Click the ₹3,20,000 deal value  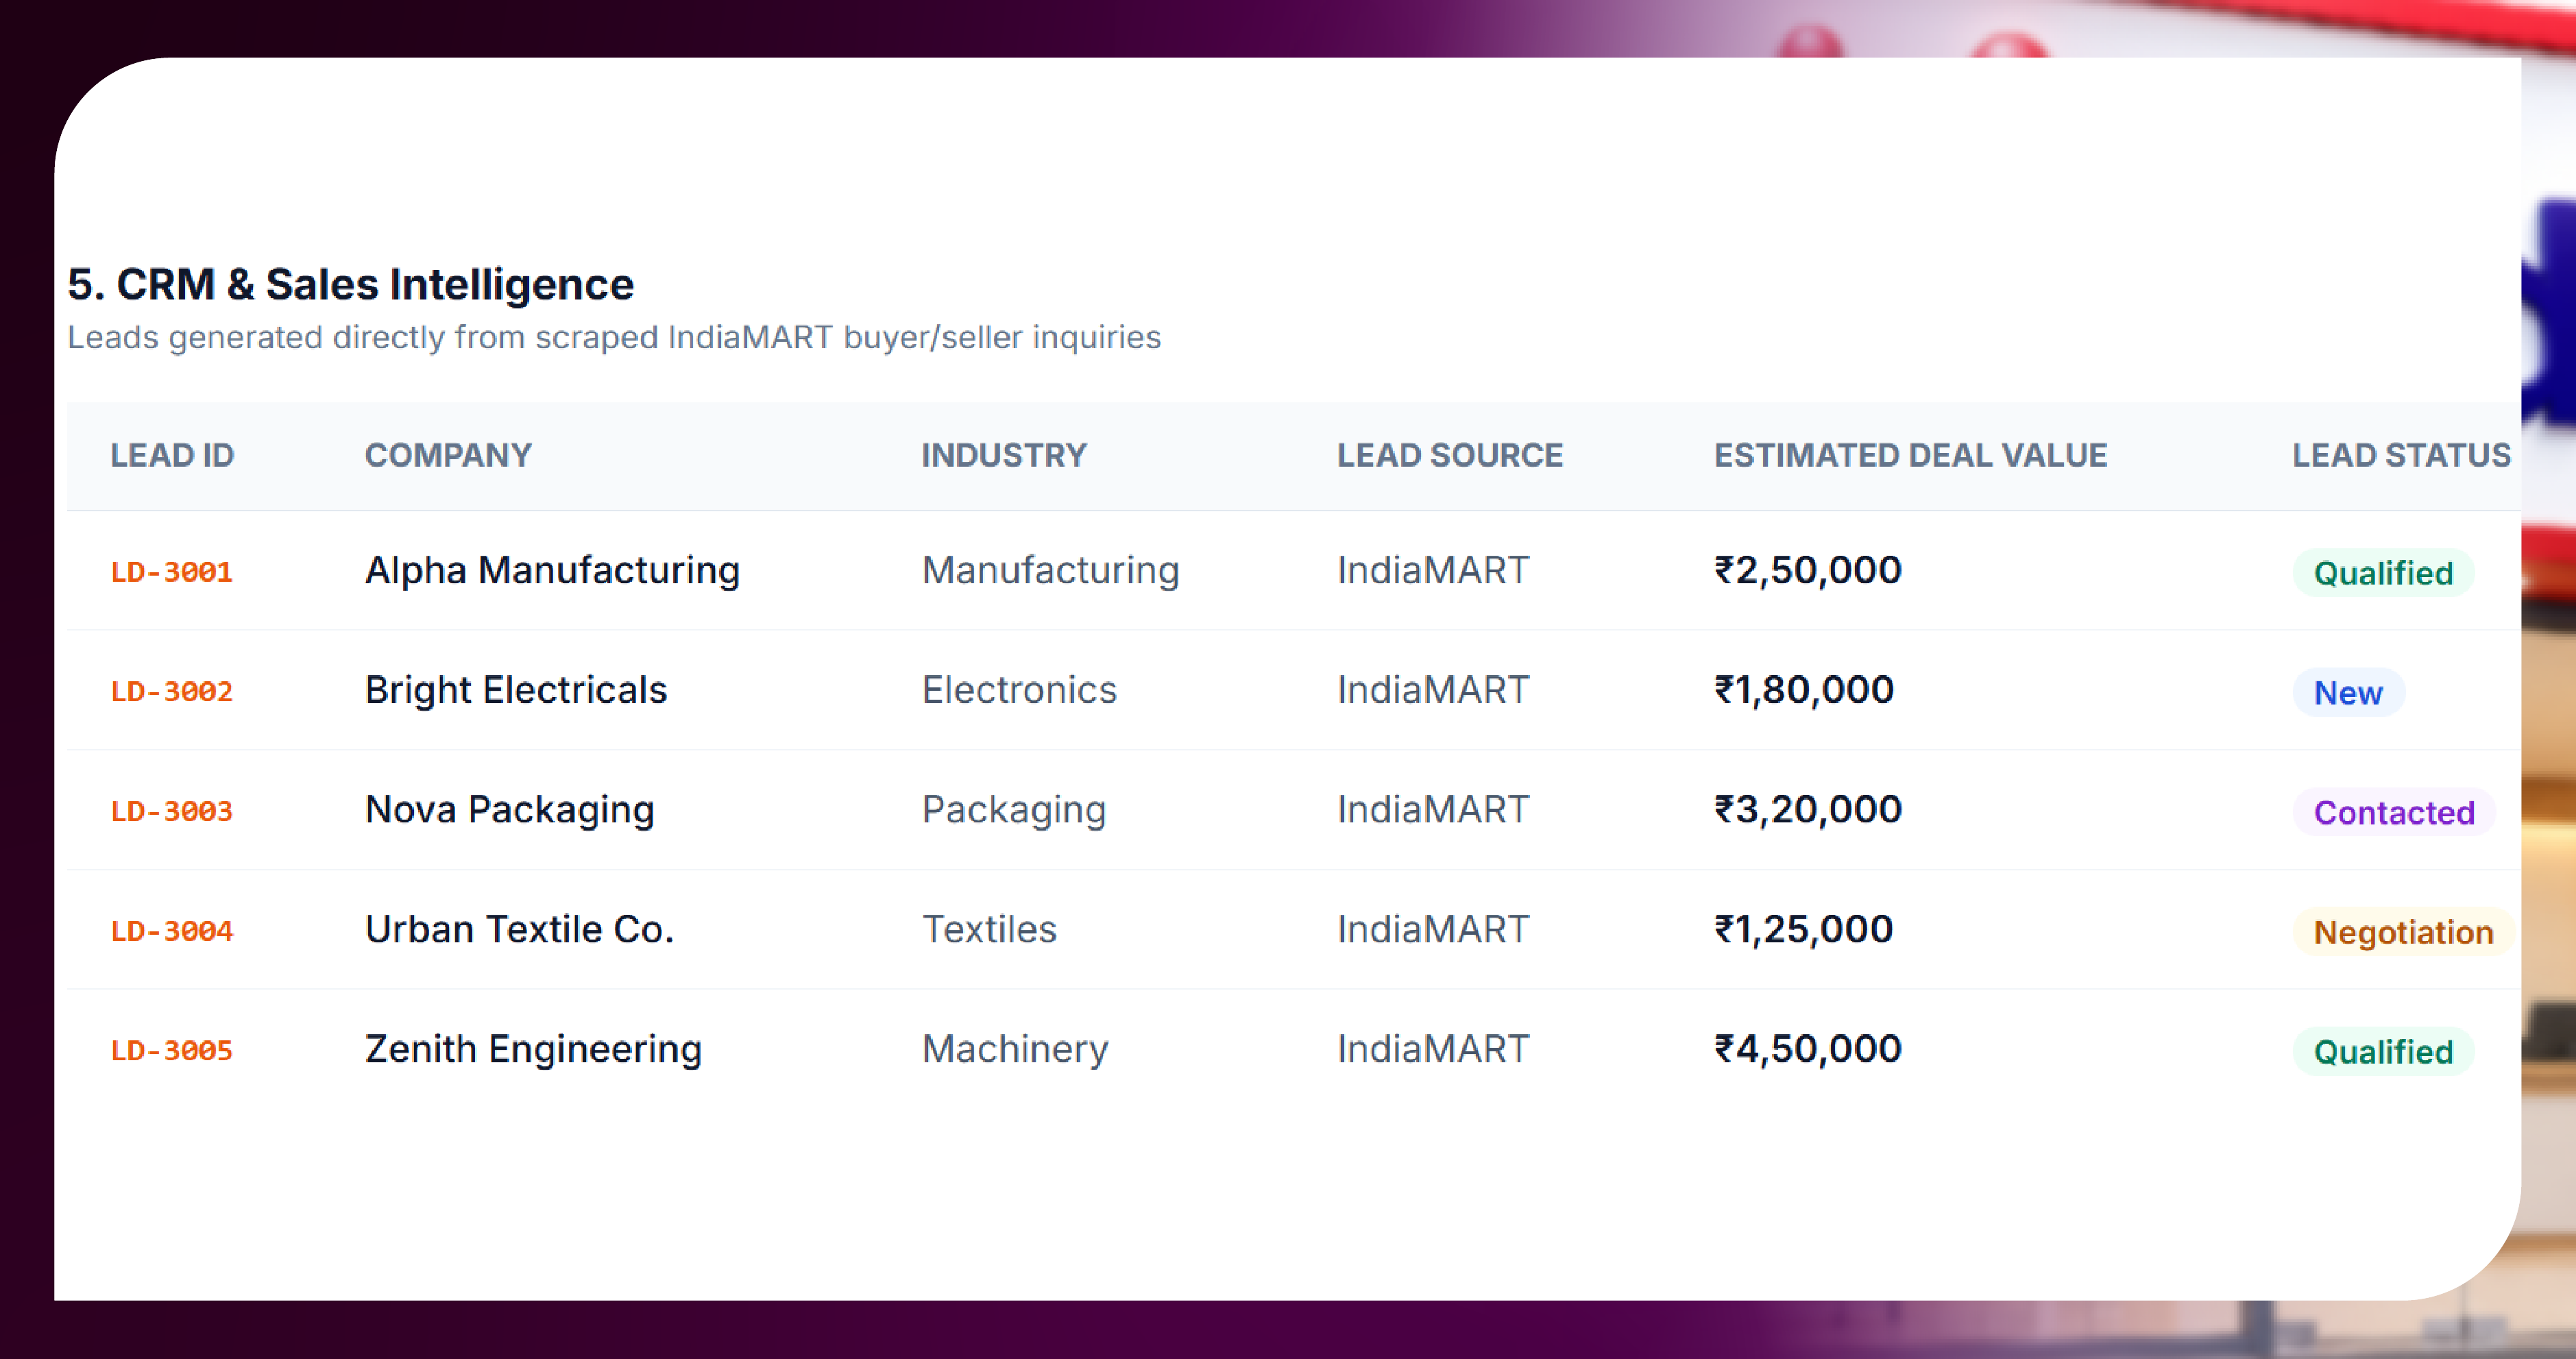click(1808, 810)
